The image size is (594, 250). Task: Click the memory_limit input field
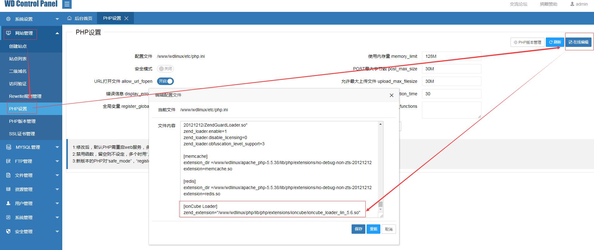[451, 56]
